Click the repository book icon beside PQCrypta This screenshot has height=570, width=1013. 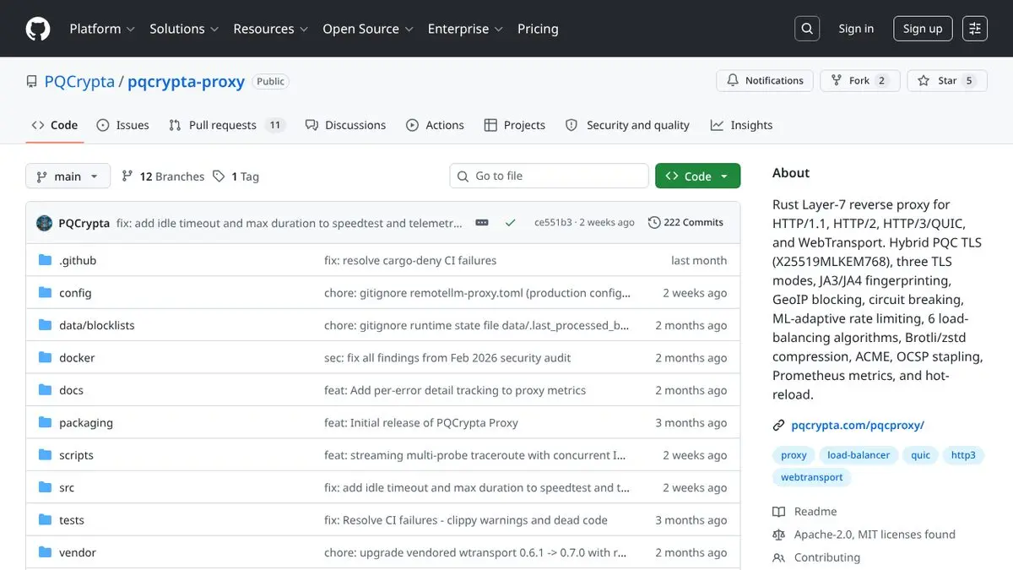[x=31, y=81]
